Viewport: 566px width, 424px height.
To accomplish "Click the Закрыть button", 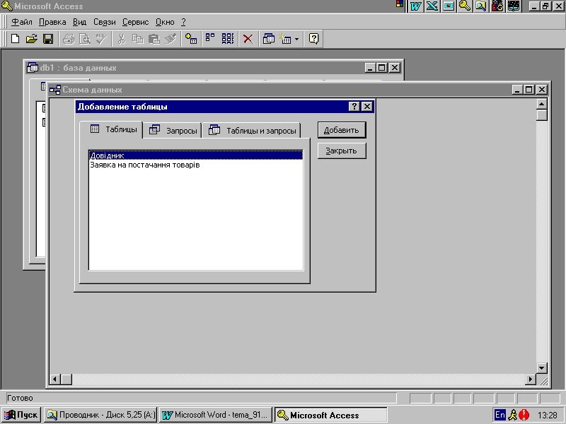I will tap(342, 151).
